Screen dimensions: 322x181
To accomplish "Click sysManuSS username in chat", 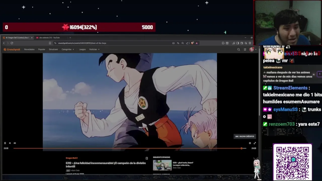I will (286, 110).
